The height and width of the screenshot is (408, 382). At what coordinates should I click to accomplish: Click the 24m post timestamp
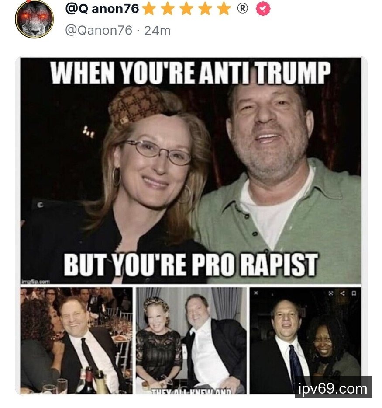pos(157,30)
